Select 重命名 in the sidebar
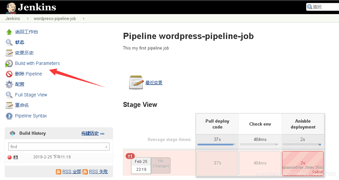 point(22,106)
